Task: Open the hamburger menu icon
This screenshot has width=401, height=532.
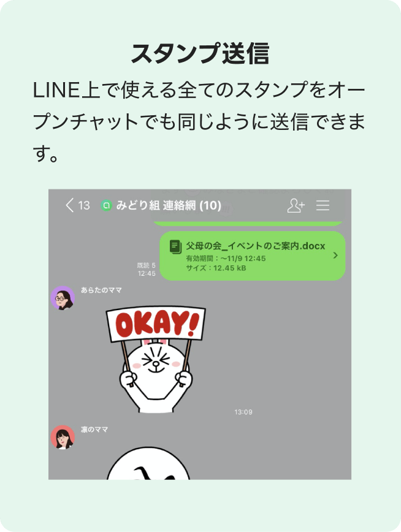Action: point(323,205)
